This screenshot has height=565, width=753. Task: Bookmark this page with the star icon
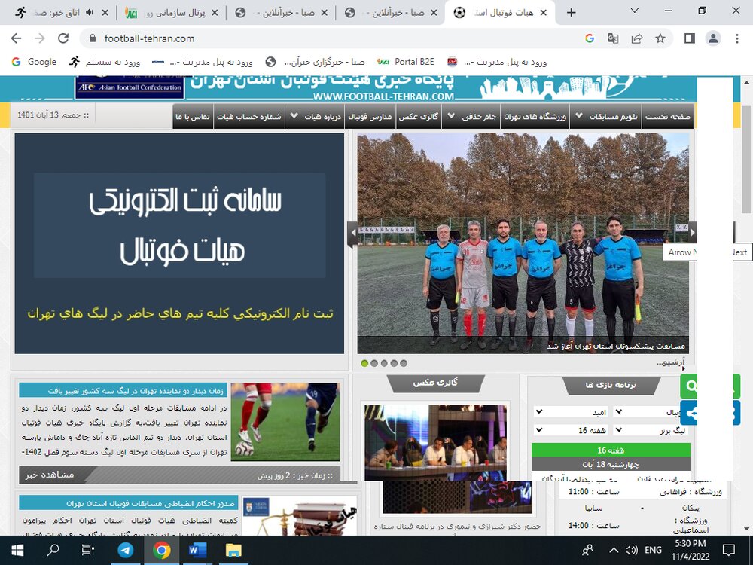pos(660,38)
